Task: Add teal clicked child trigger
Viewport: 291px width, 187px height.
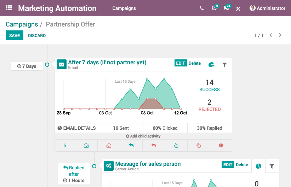Action: click(176, 146)
